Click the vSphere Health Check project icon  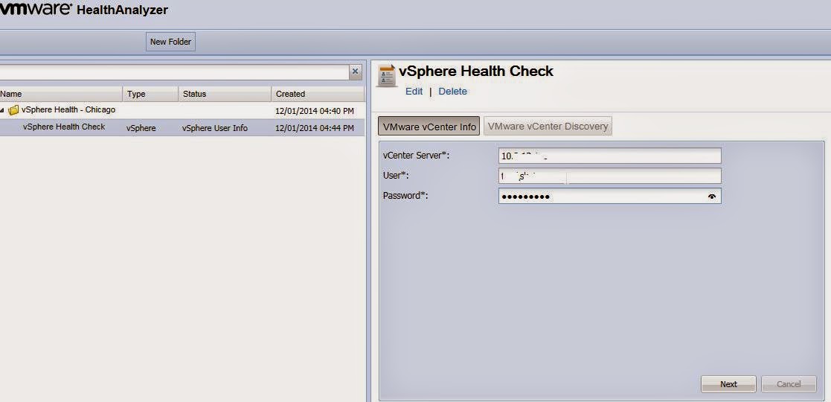[386, 75]
